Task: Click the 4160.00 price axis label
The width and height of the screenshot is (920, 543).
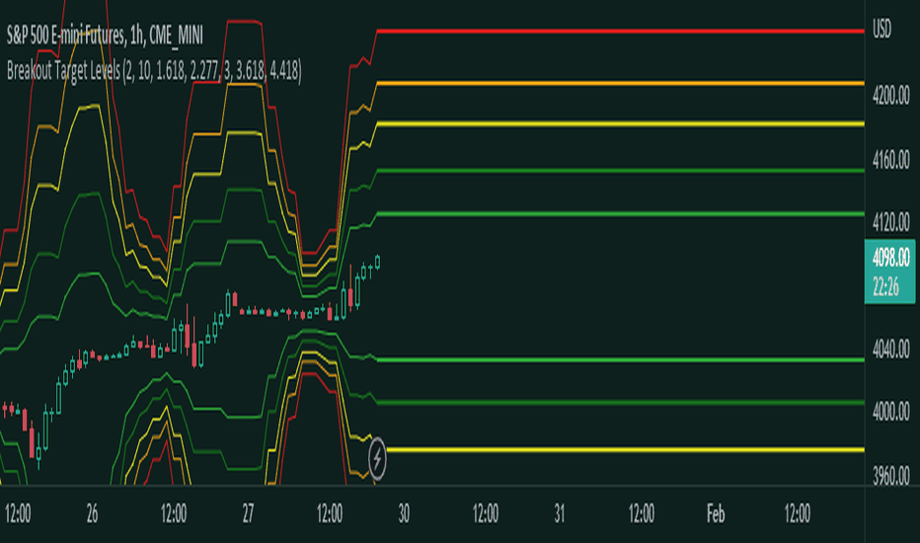Action: (x=890, y=159)
